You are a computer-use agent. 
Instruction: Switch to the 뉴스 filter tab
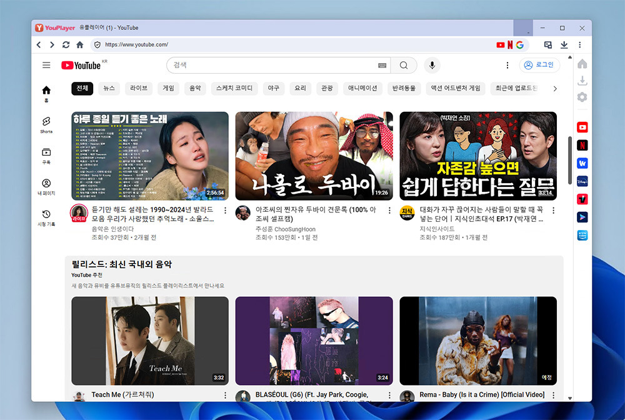click(x=108, y=88)
